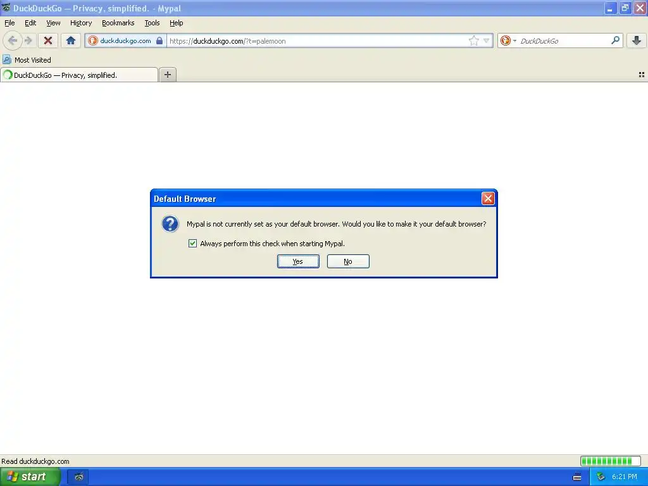Close the Default Browser dialog
648x486 pixels.
click(488, 198)
